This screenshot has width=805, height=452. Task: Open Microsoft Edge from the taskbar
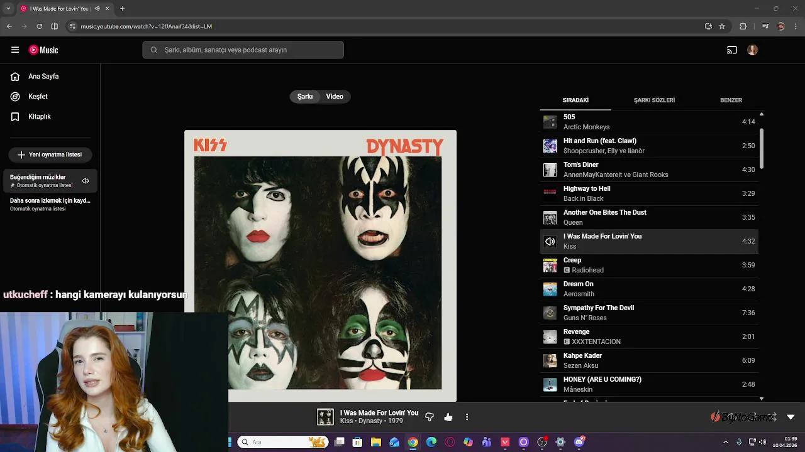(431, 442)
